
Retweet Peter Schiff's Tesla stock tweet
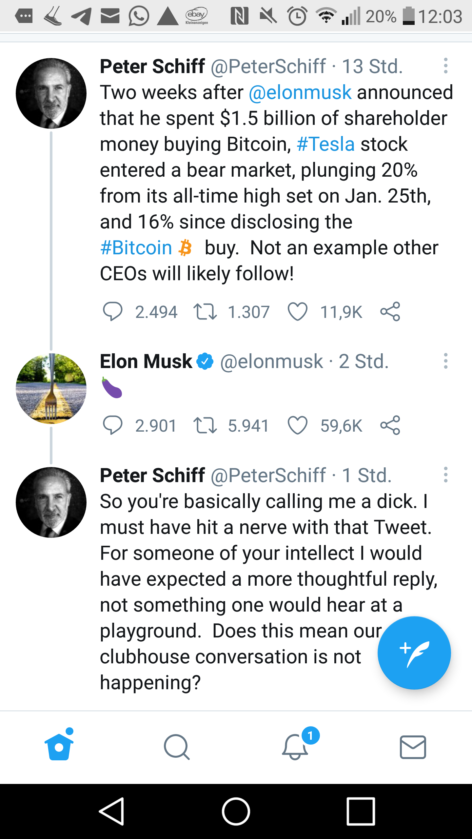(205, 311)
